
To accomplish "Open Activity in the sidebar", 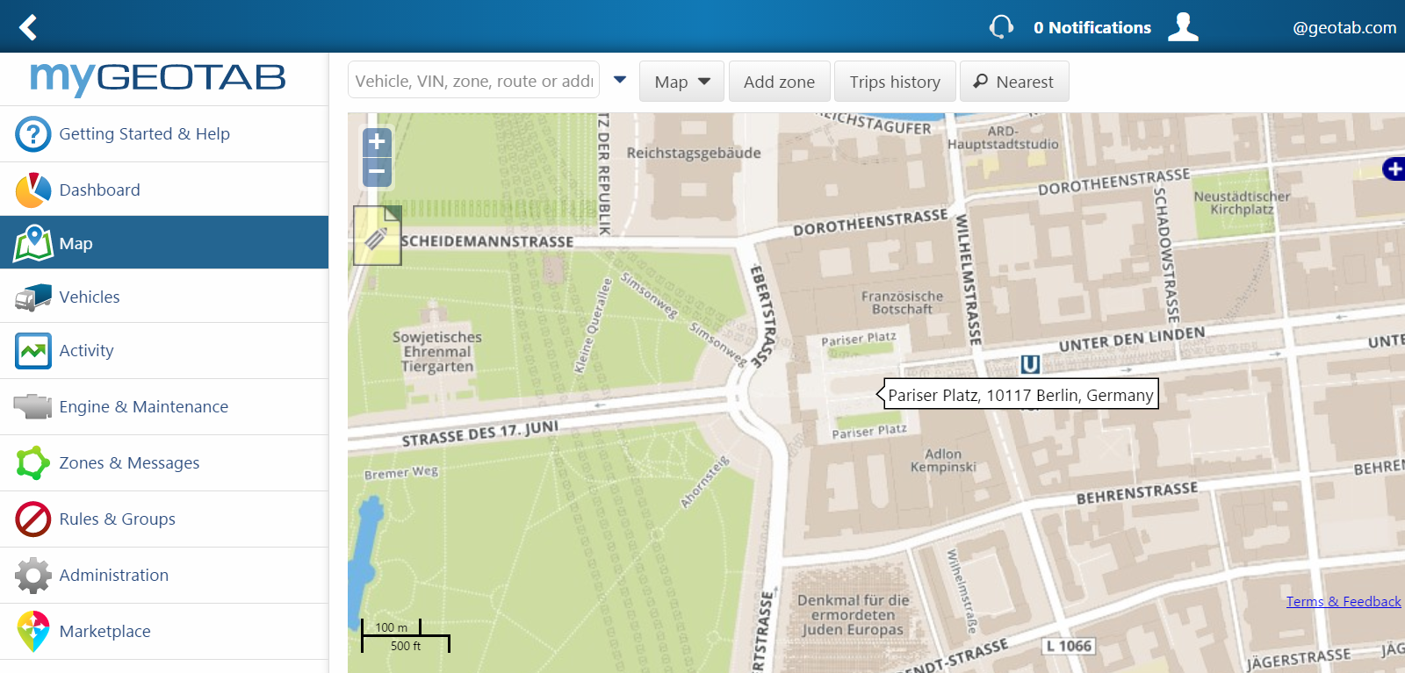I will (164, 351).
